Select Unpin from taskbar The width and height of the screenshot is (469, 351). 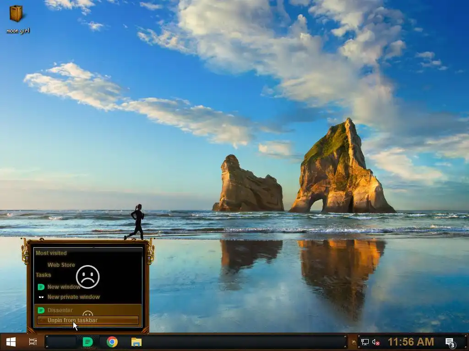(x=88, y=320)
